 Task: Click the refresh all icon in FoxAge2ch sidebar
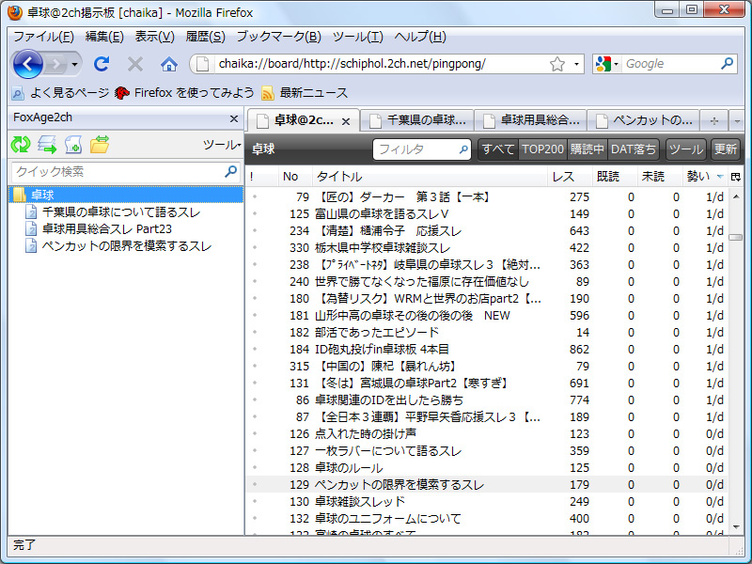pyautogui.click(x=19, y=143)
